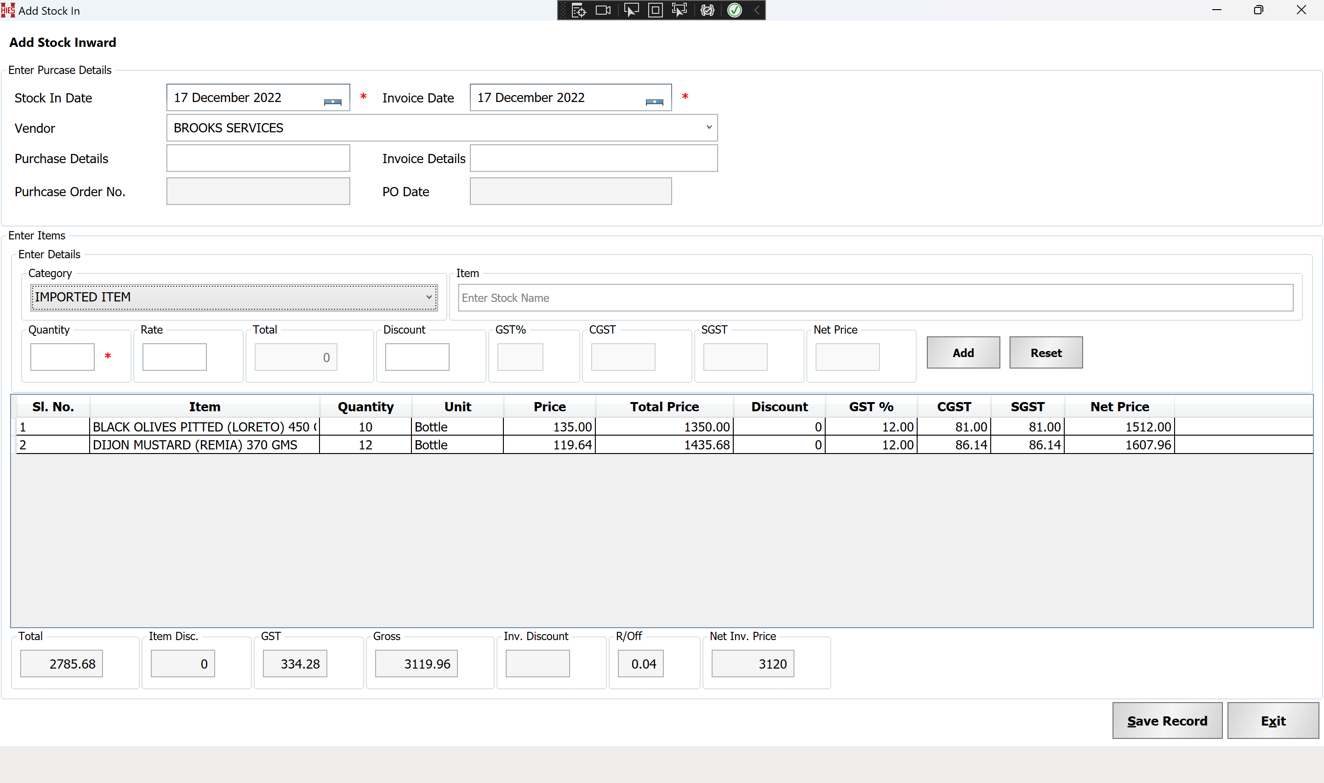Select the BLACK OLIVES PITTED (LORETO) row
Viewport: 1324px width, 783px height.
[664, 426]
